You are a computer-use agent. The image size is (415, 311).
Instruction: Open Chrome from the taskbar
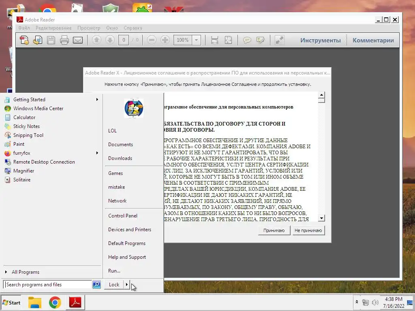pos(55,302)
